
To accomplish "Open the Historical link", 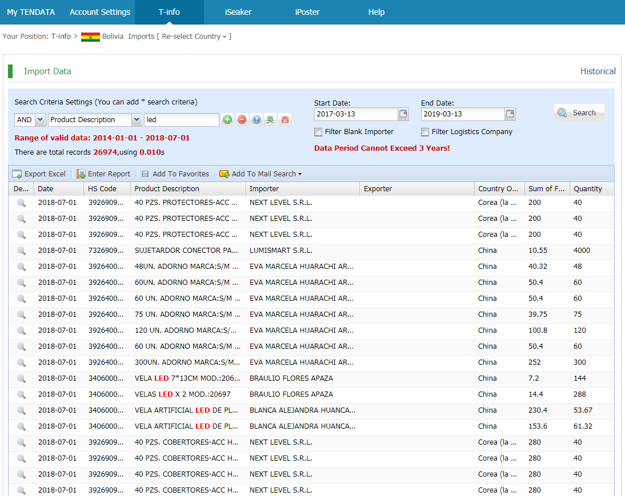I will point(598,71).
